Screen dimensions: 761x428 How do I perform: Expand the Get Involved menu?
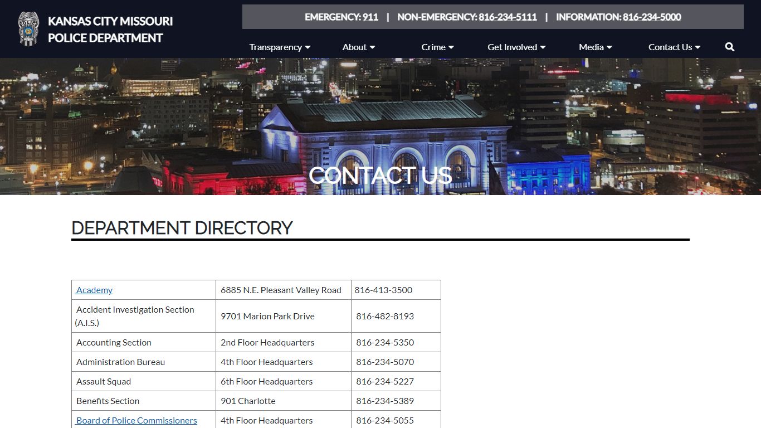[516, 47]
